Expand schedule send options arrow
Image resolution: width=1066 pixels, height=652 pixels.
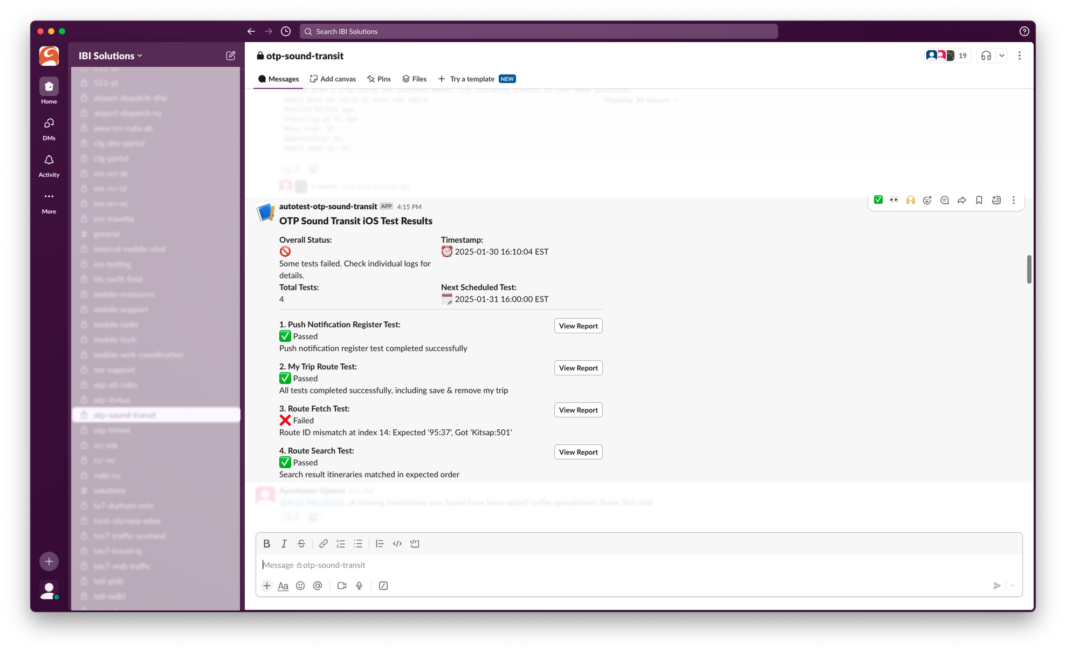(1013, 586)
